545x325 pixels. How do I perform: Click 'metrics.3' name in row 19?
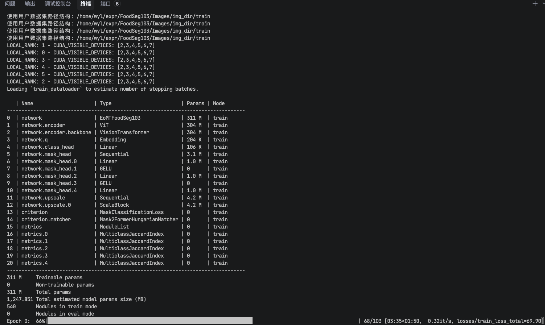(x=34, y=256)
